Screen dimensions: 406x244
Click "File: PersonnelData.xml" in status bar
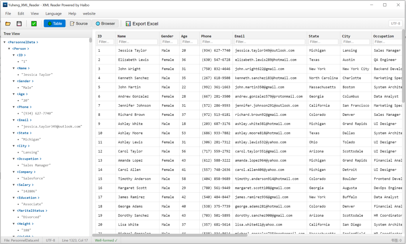click(x=21, y=240)
